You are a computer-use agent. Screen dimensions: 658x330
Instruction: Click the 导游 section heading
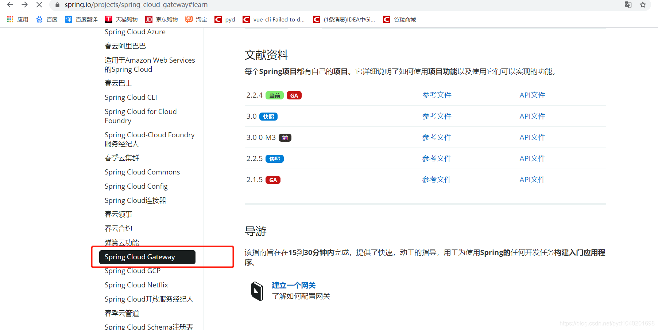pyautogui.click(x=256, y=231)
